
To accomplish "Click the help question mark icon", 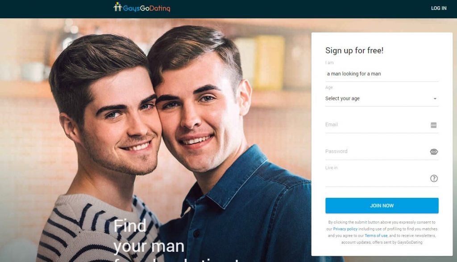I will tap(434, 178).
